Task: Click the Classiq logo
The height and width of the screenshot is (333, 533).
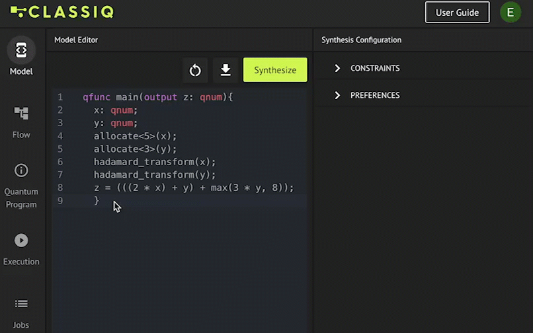Action: 62,13
